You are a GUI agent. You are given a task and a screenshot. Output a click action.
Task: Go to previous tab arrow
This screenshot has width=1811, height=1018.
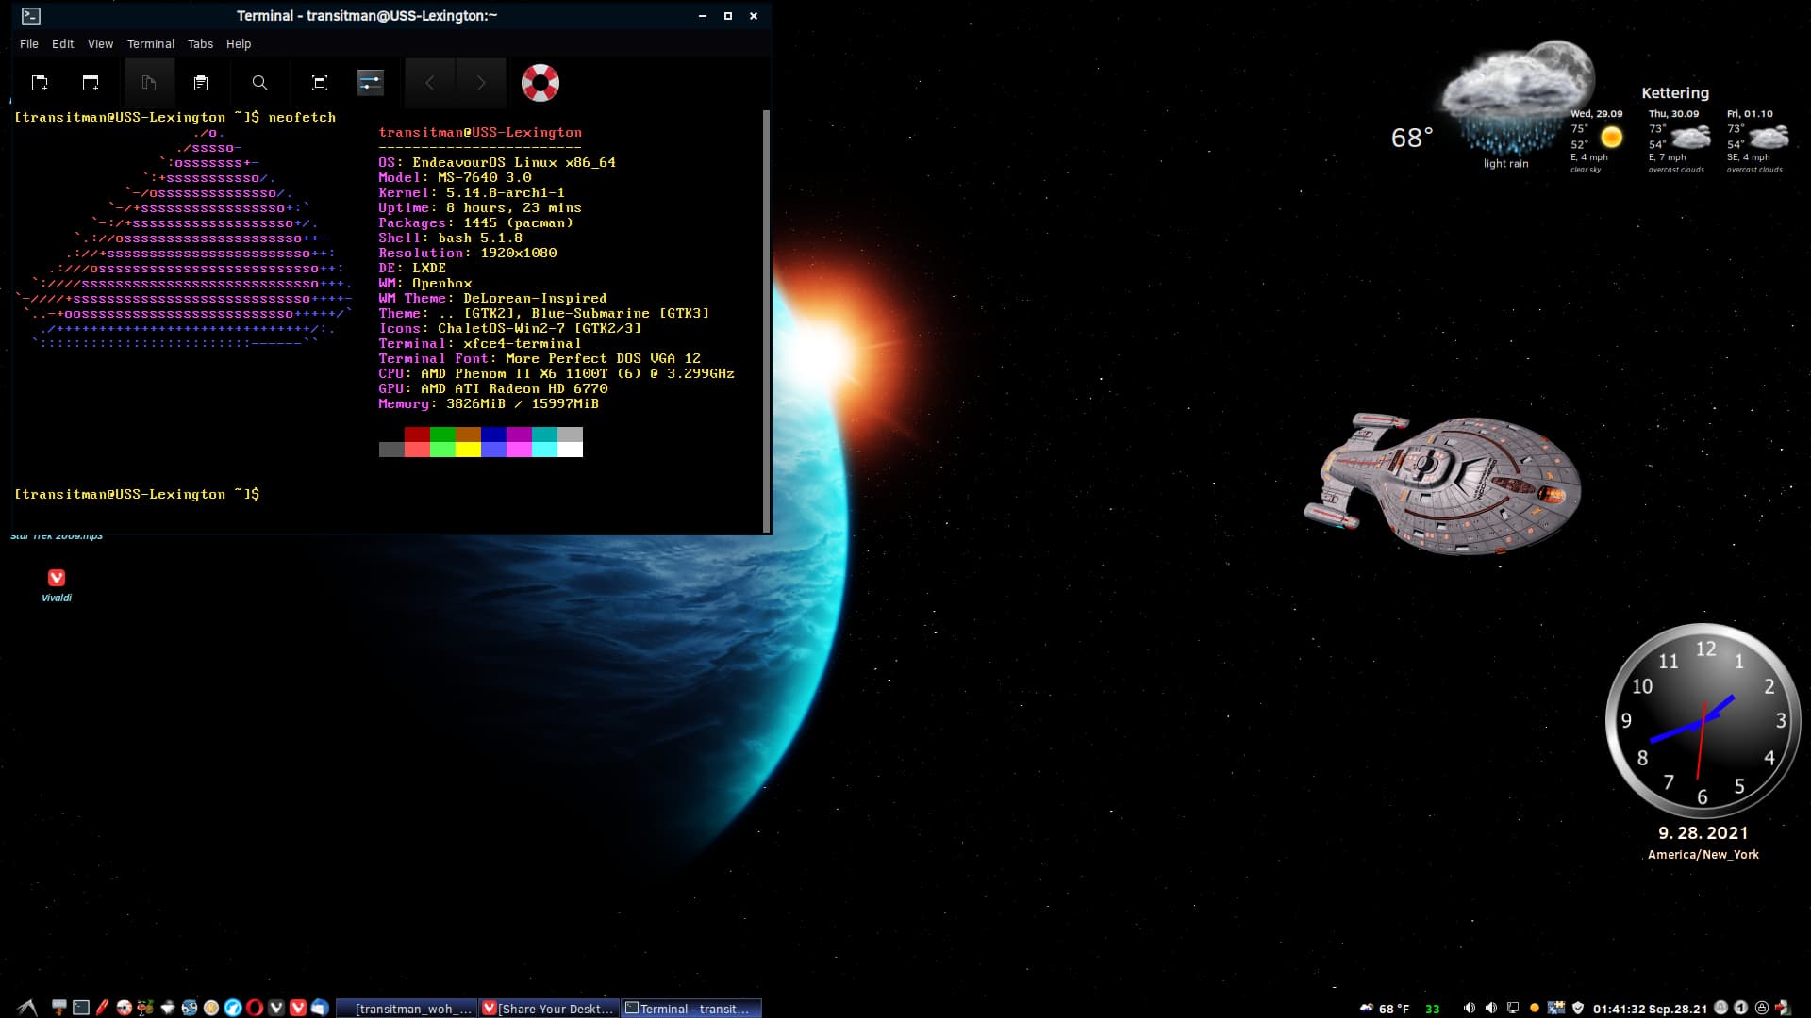tap(430, 83)
